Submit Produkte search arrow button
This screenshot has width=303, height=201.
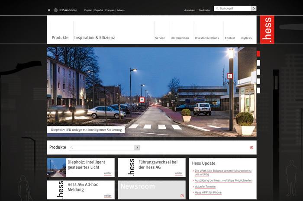click(137, 148)
